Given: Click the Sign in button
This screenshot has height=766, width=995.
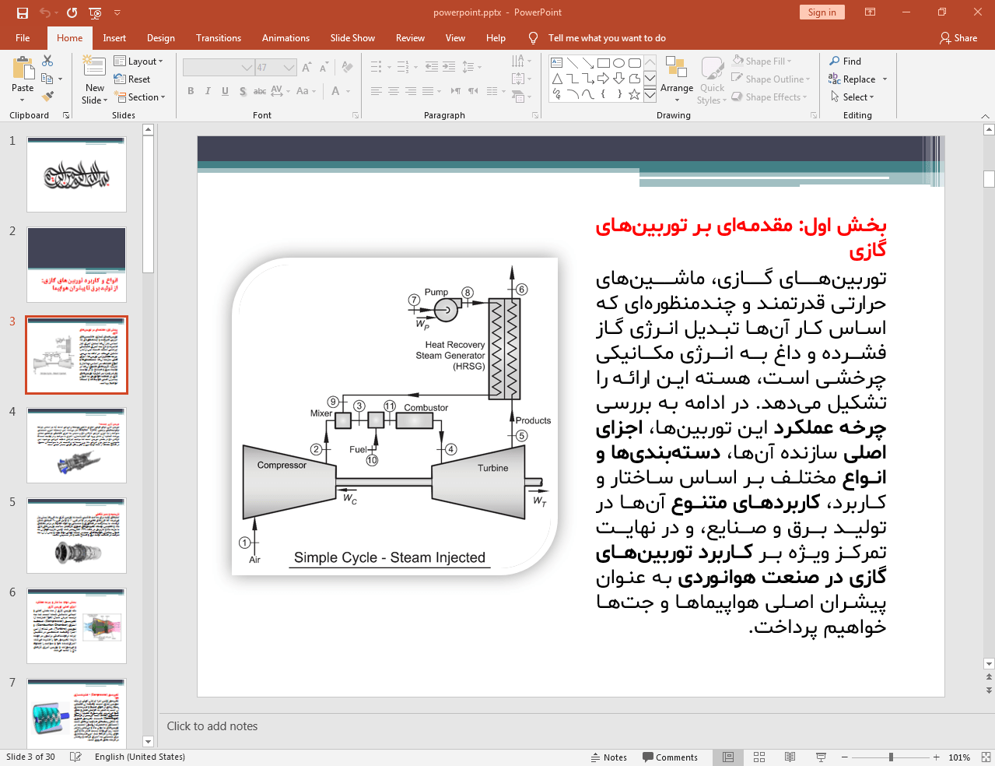Looking at the screenshot, I should click(x=822, y=12).
